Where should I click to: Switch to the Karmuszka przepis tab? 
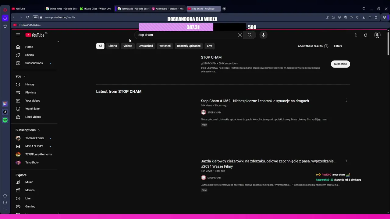click(x=167, y=9)
